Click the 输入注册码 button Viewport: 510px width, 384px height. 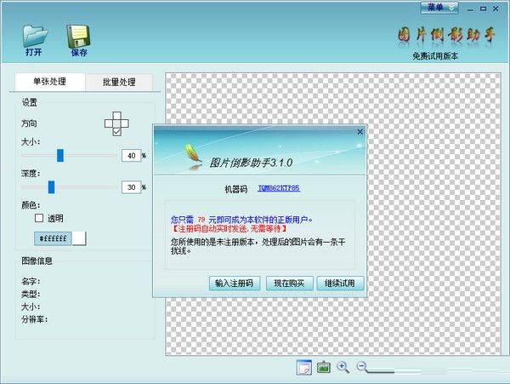coord(235,284)
